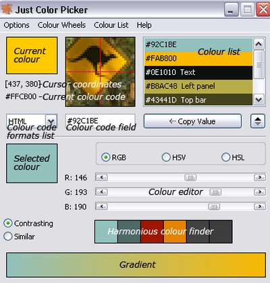Select #92C1BE in the colour list
Viewport: 270px width, 283px height.
[x=198, y=45]
